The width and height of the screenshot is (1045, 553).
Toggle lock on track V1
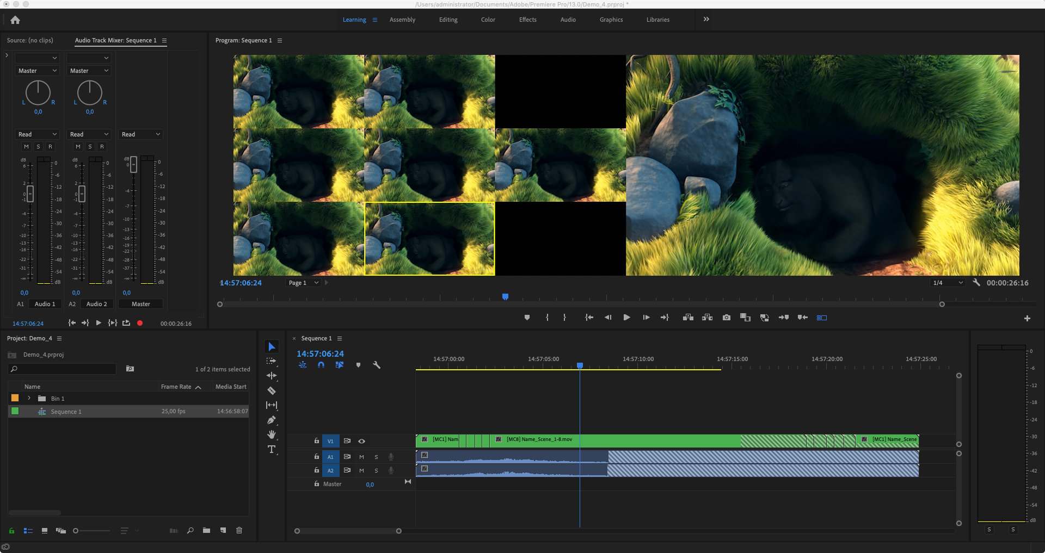316,441
